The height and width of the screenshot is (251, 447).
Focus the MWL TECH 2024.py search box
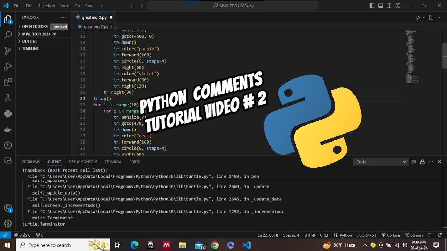click(233, 6)
